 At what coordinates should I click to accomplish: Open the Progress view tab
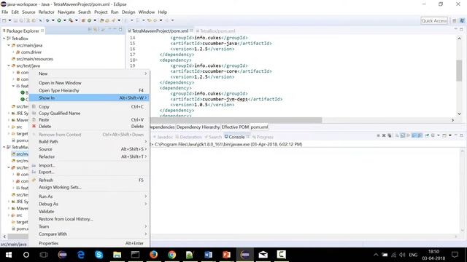[263, 137]
